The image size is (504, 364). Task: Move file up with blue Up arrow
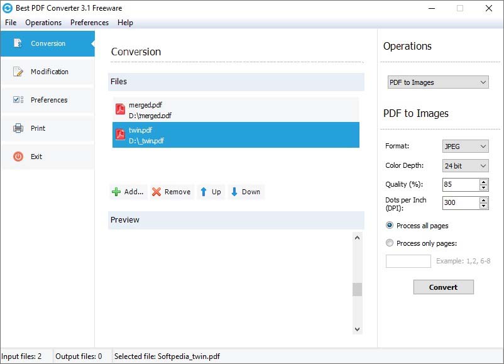click(203, 192)
